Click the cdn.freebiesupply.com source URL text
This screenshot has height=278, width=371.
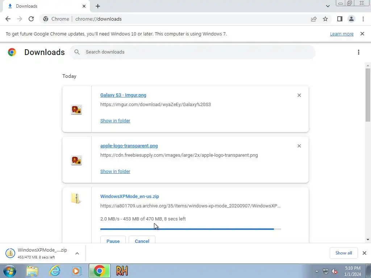click(179, 155)
